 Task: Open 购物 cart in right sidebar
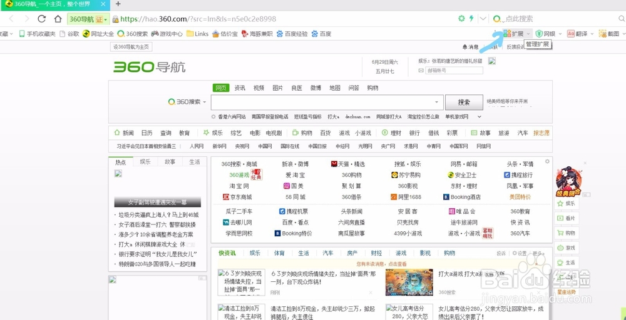(x=565, y=233)
